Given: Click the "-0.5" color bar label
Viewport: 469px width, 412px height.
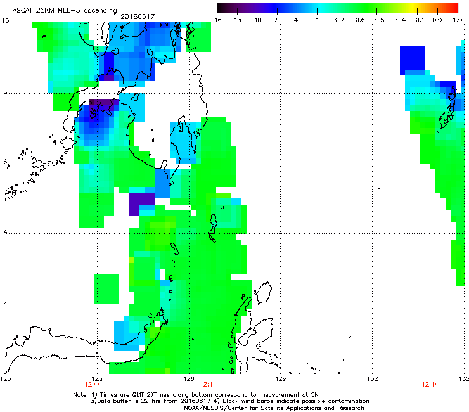Looking at the screenshot, I should click(x=378, y=20).
